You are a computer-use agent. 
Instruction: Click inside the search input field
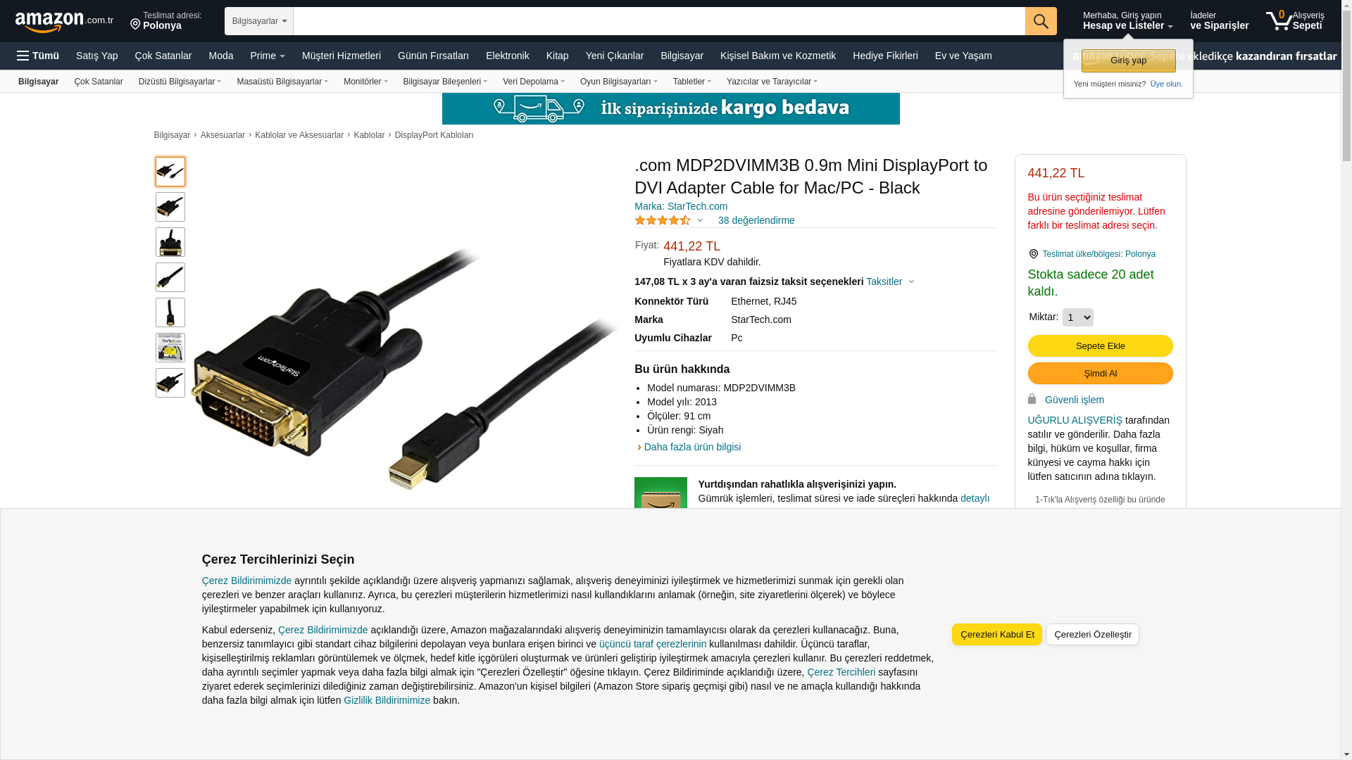659,21
